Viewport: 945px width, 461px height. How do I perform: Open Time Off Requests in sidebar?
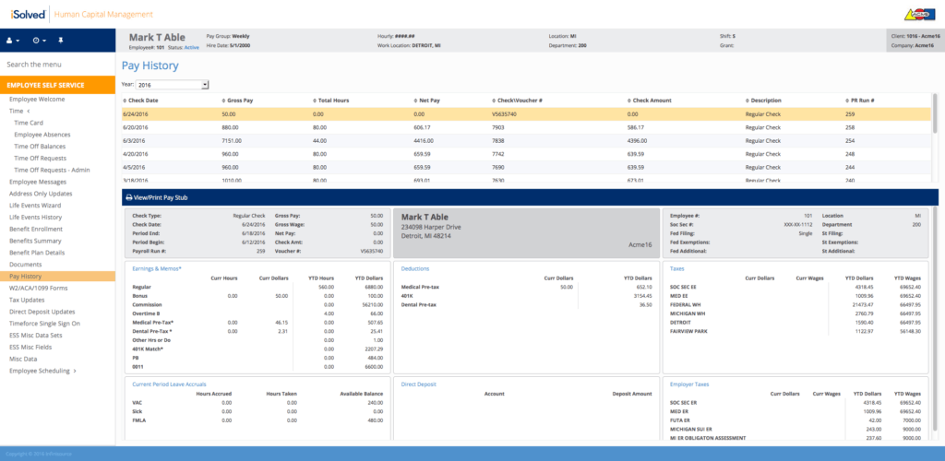pyautogui.click(x=42, y=158)
